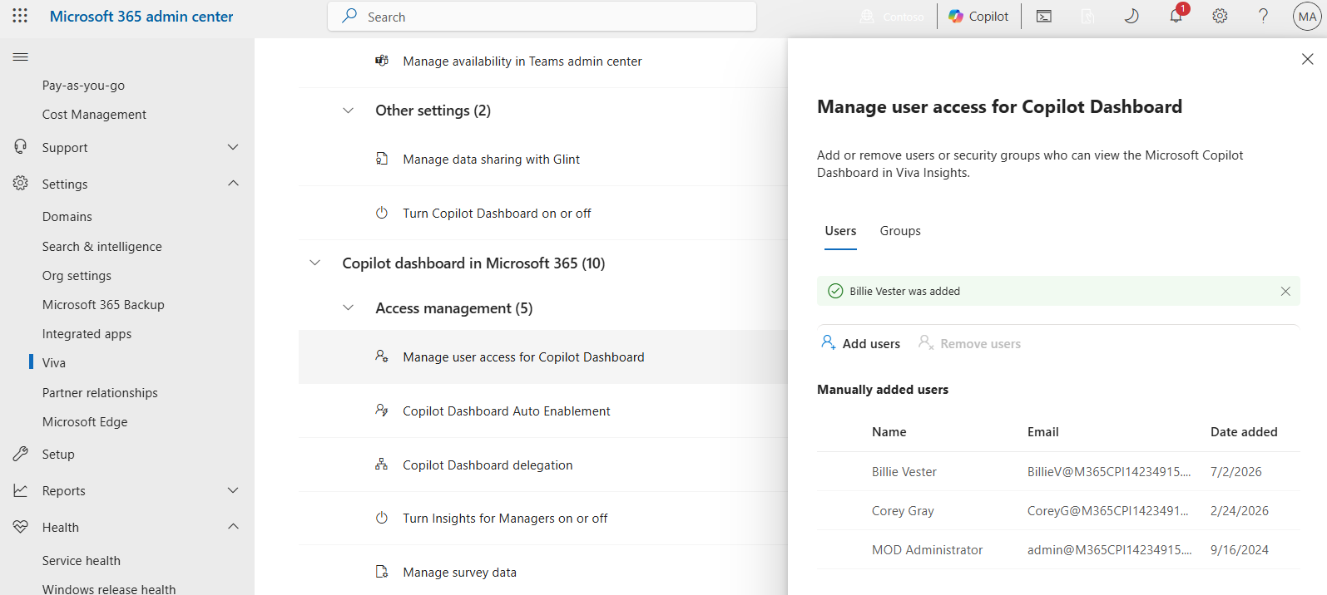This screenshot has width=1327, height=595.
Task: Open Partner relationships in sidebar
Action: (x=100, y=392)
